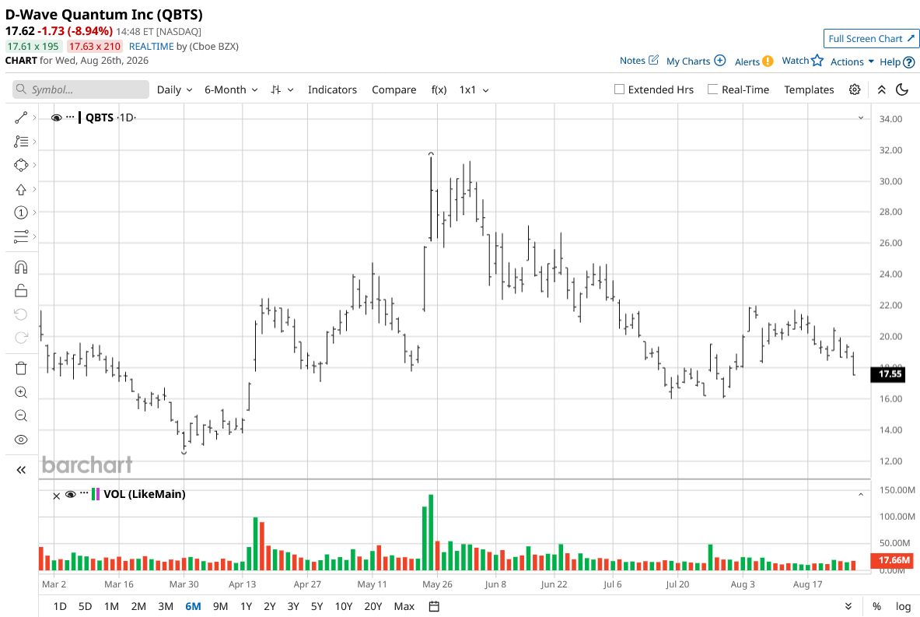The width and height of the screenshot is (920, 617).
Task: Select the 9M range tab
Action: pos(220,606)
